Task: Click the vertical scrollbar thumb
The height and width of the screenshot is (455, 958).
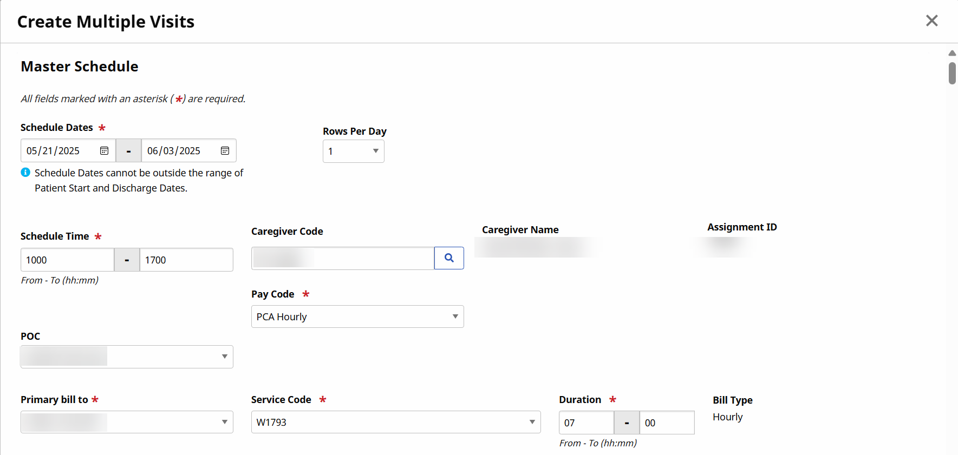Action: pos(952,73)
